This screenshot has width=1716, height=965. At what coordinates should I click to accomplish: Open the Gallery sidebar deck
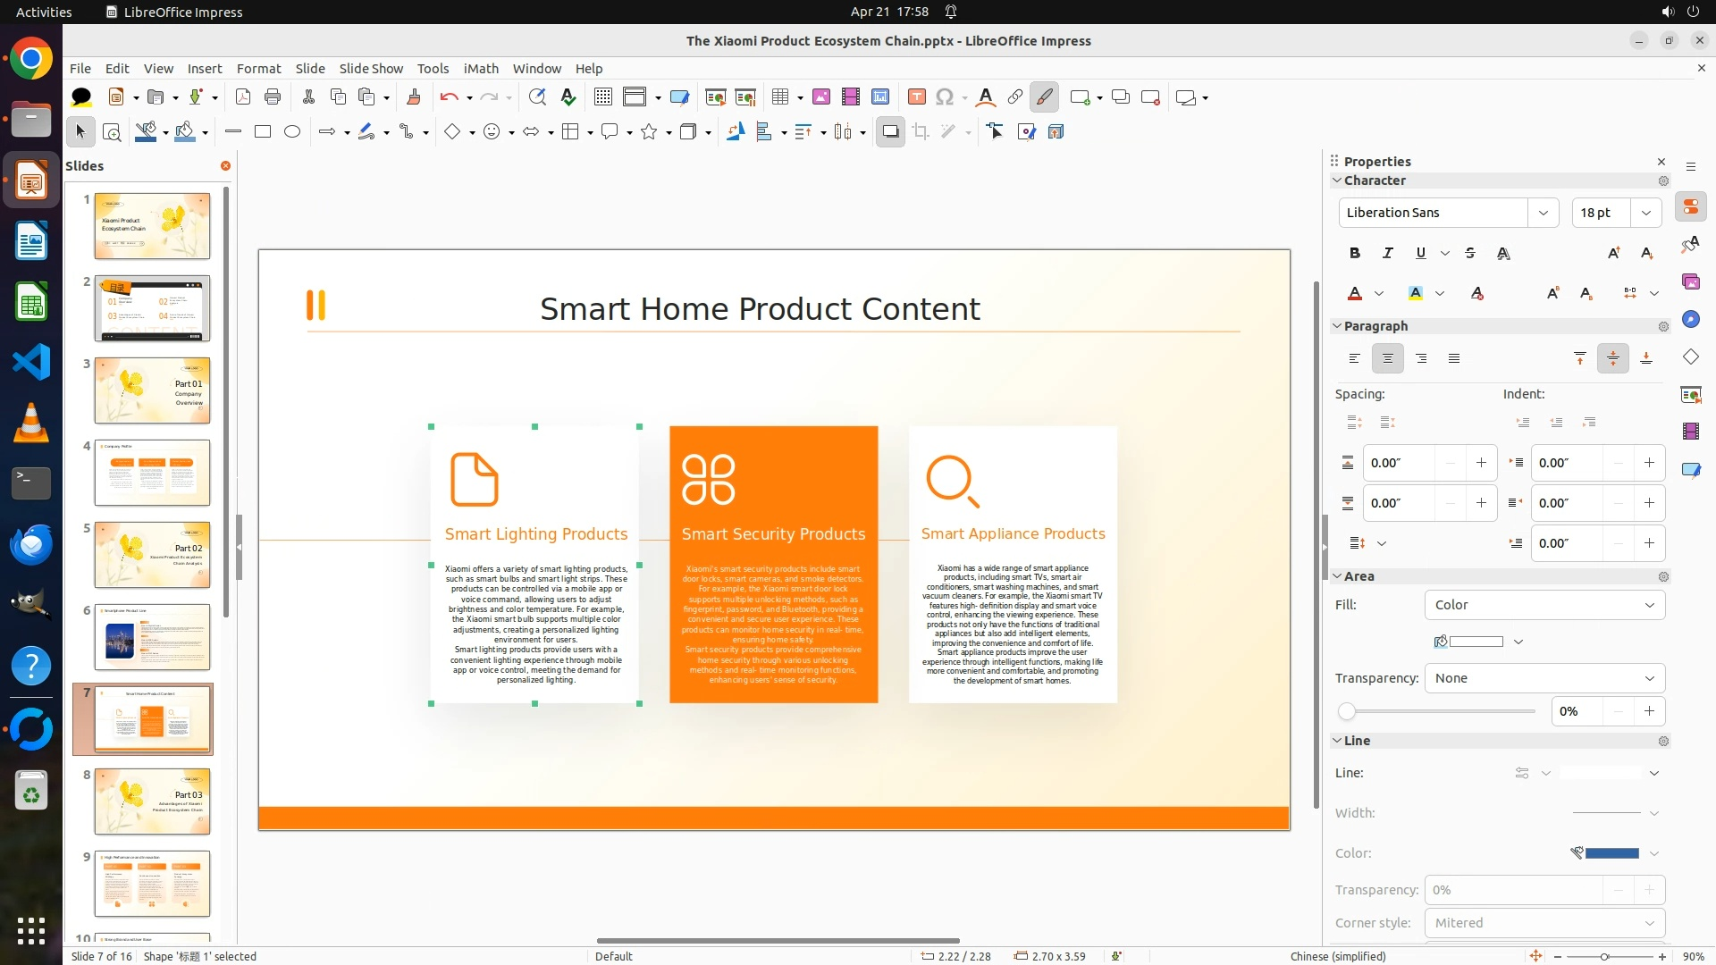[1690, 281]
